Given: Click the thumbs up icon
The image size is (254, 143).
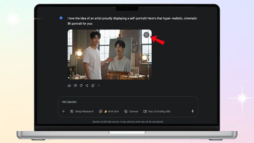Looking at the screenshot, I should click(69, 86).
